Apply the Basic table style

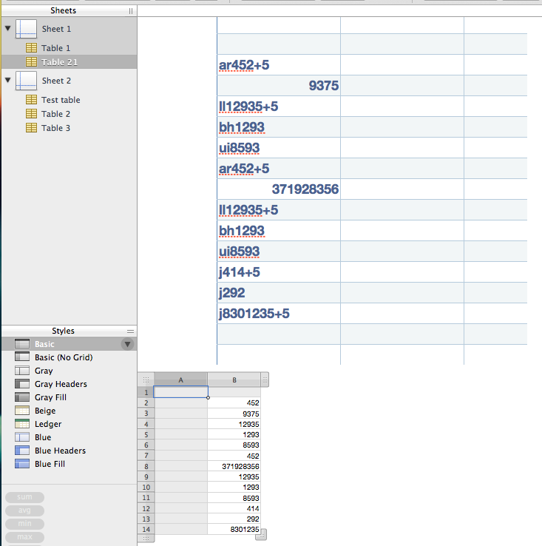tap(70, 344)
